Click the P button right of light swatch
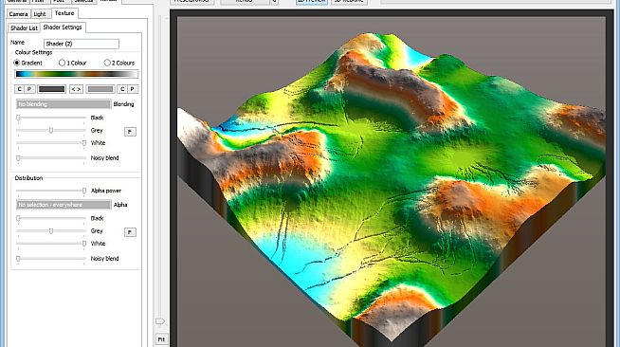The width and height of the screenshot is (620, 347). coord(133,89)
